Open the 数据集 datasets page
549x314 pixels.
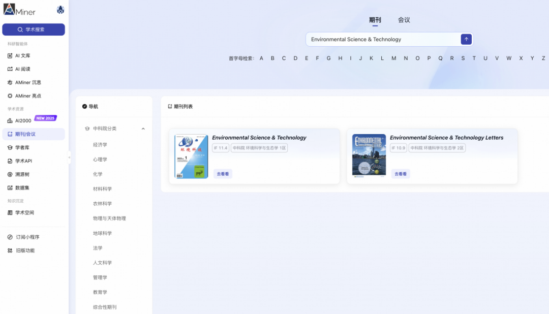27,187
